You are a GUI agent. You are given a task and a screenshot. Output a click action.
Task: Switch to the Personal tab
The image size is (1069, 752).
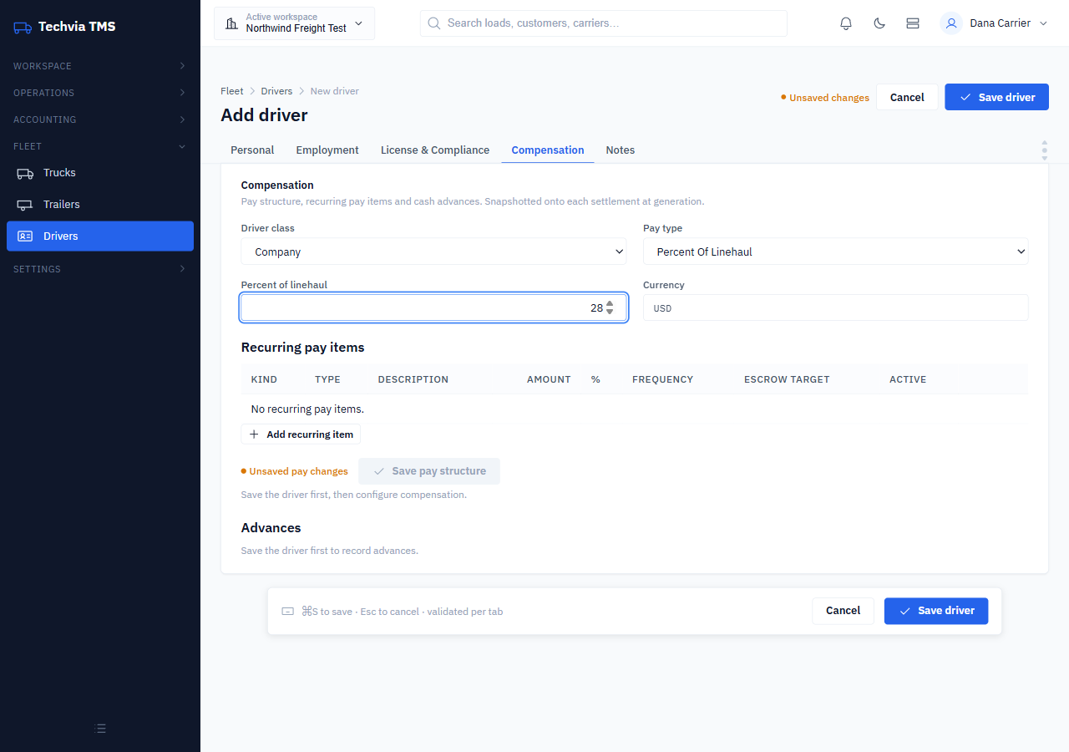tap(252, 150)
